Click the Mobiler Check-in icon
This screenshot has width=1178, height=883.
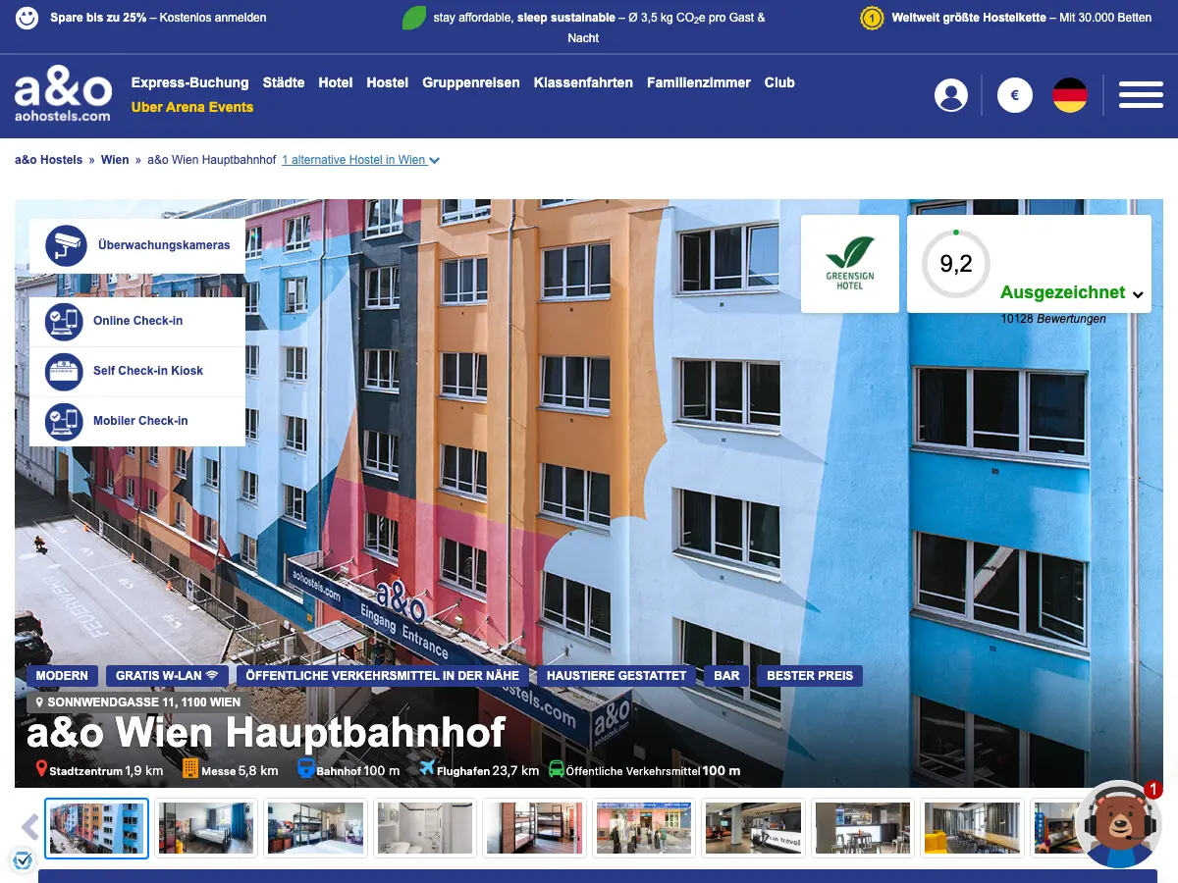point(64,421)
